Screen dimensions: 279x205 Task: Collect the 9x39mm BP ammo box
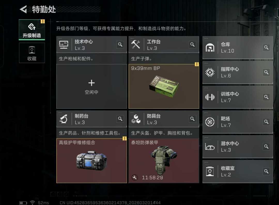(x=164, y=86)
